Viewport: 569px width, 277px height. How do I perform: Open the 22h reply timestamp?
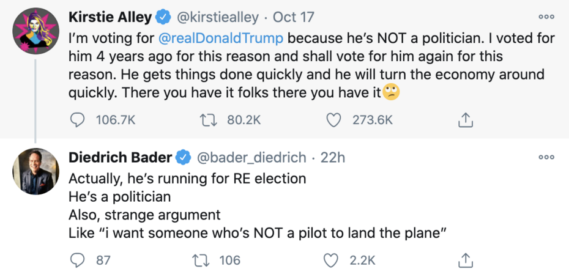pos(333,158)
